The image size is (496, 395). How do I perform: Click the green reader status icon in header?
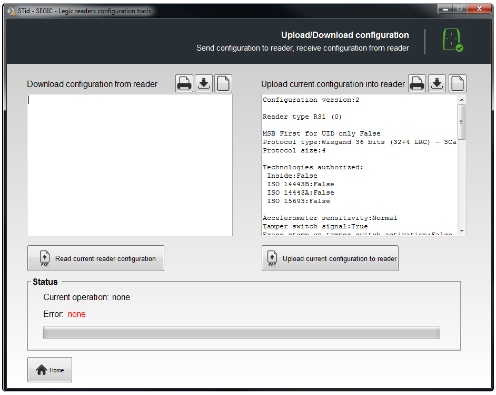point(453,40)
